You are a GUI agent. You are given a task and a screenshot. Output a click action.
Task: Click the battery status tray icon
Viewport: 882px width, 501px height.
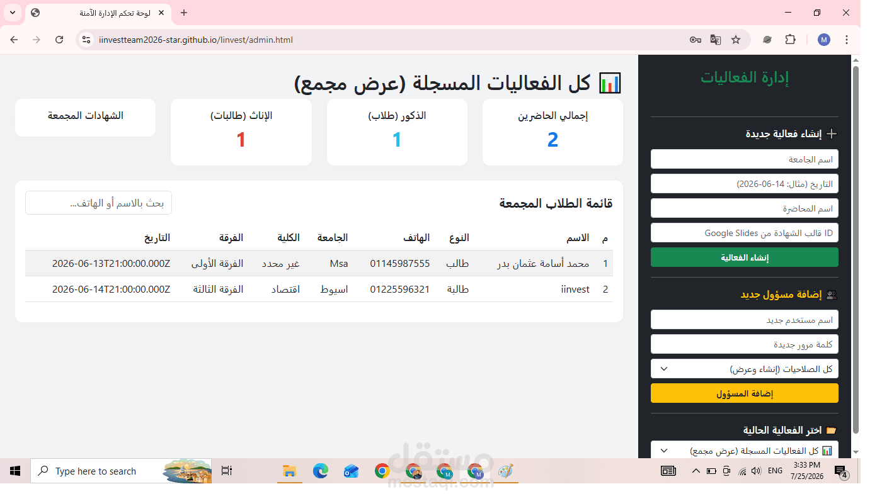point(711,471)
